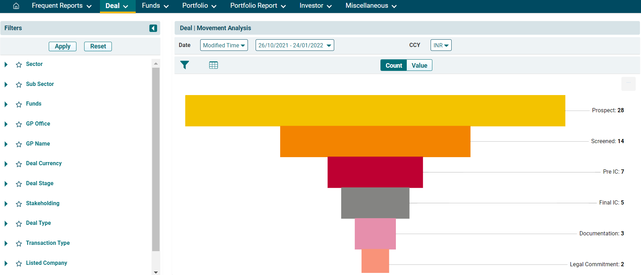
Task: Click the funnel filter icon
Action: tap(184, 65)
